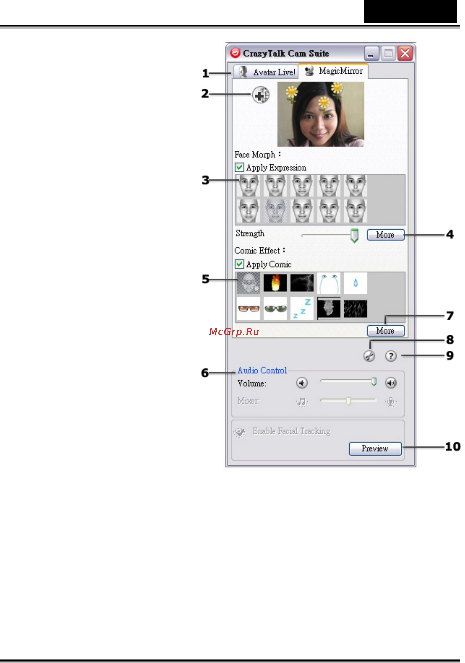Screen dimensions: 465x663
Task: Select the MagicMirror tab
Action: pos(333,71)
